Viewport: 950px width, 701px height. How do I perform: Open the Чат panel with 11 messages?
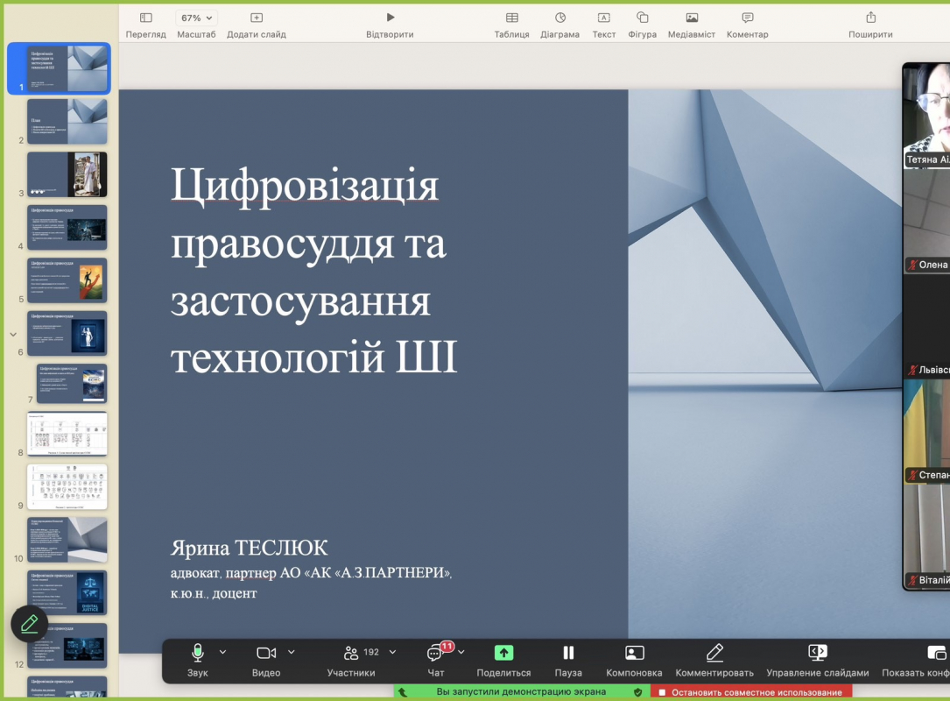(435, 653)
